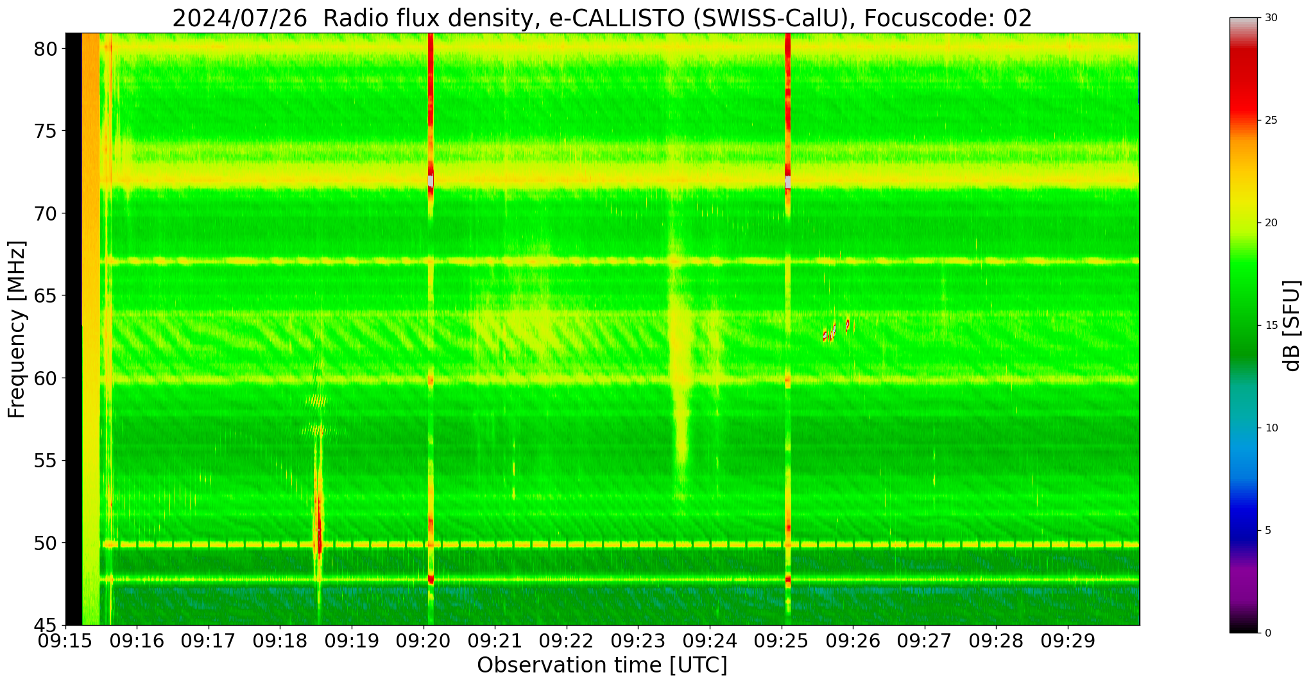Click the 09:19 time tick label
Viewport: 1311px width, 684px height.
(351, 640)
